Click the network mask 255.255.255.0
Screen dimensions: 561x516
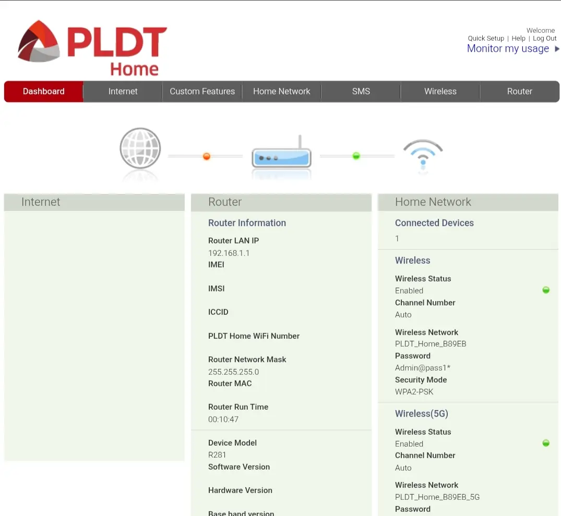[233, 372]
